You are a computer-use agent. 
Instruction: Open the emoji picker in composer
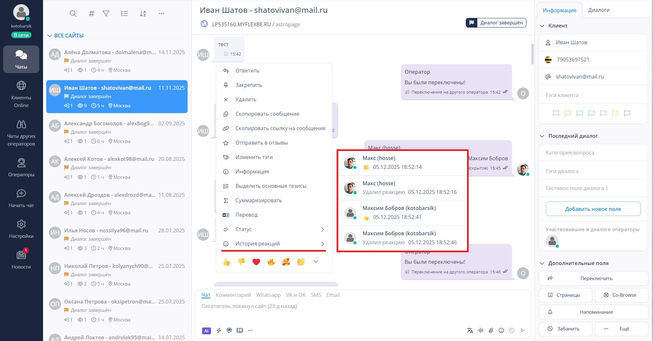pos(501,330)
